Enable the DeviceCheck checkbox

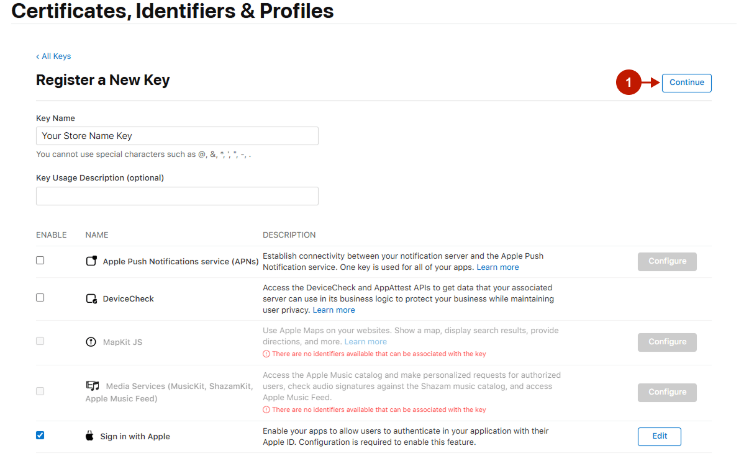(40, 298)
